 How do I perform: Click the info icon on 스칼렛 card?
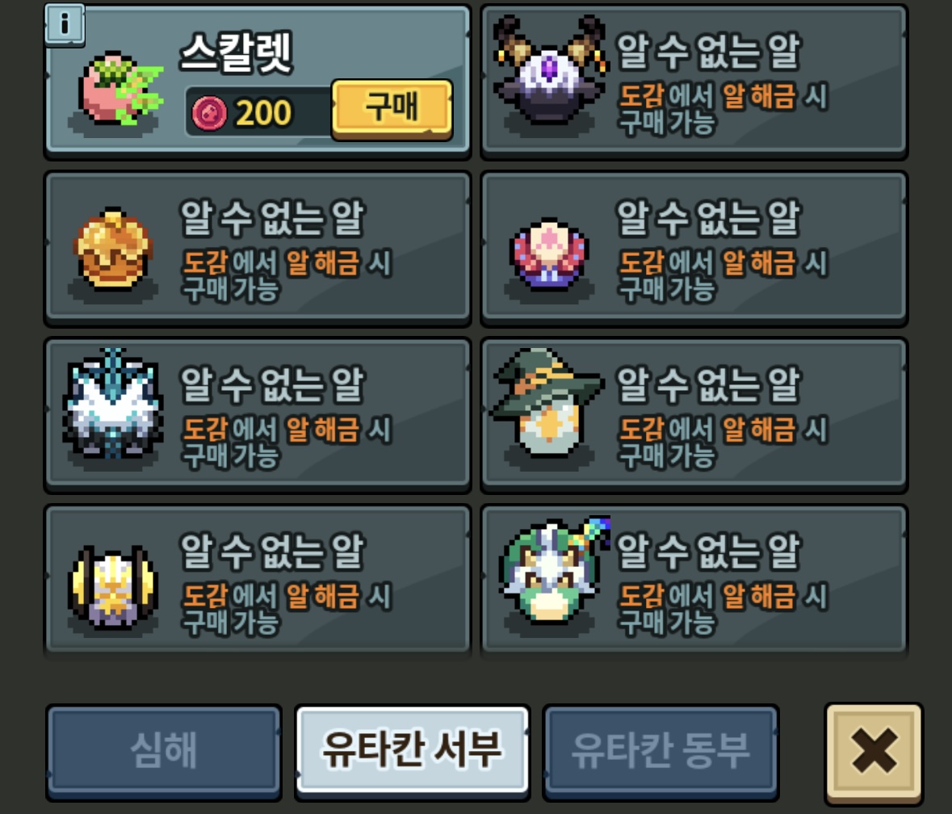(x=65, y=26)
